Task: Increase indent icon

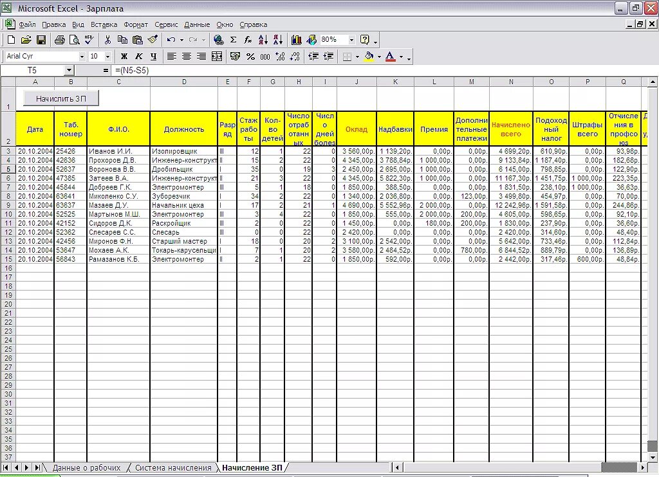Action: tap(328, 57)
